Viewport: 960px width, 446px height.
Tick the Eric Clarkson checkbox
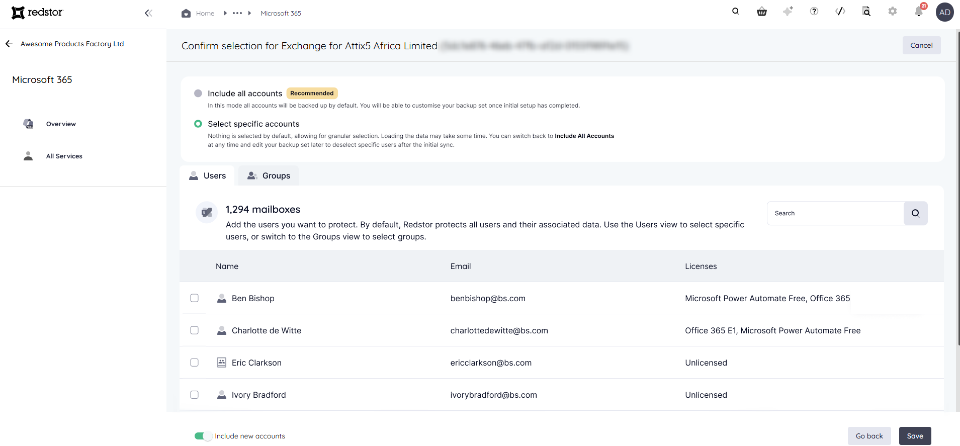pos(195,363)
